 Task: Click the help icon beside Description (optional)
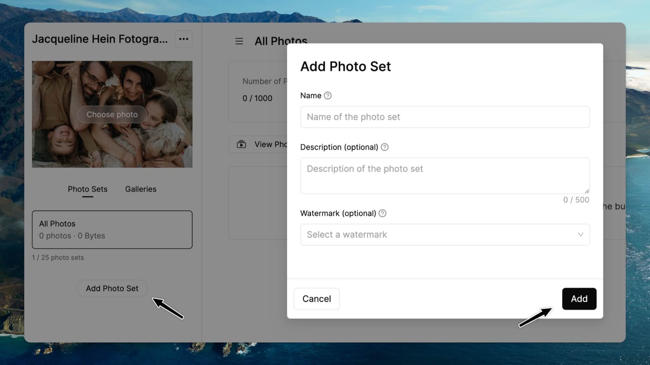pos(384,147)
